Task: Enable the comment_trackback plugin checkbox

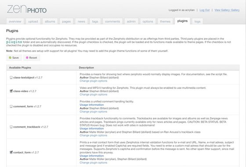Action: pyautogui.click(x=11, y=127)
